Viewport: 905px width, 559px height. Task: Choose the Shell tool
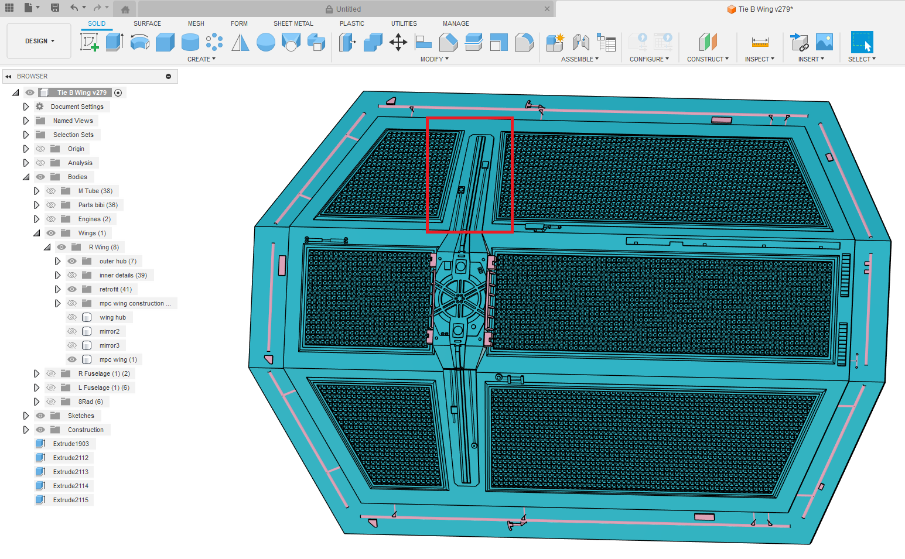[x=498, y=42]
